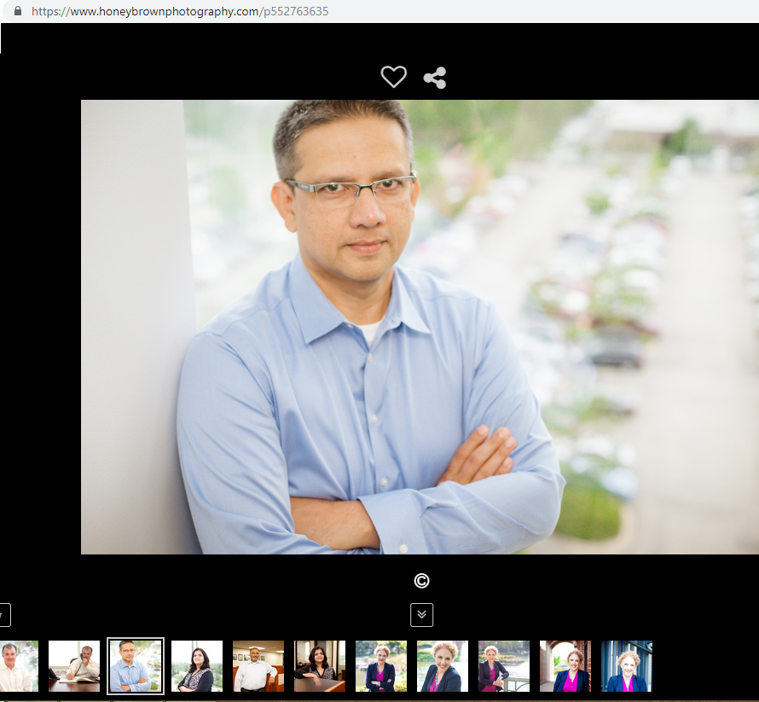Click the heart favorite icon

(393, 77)
